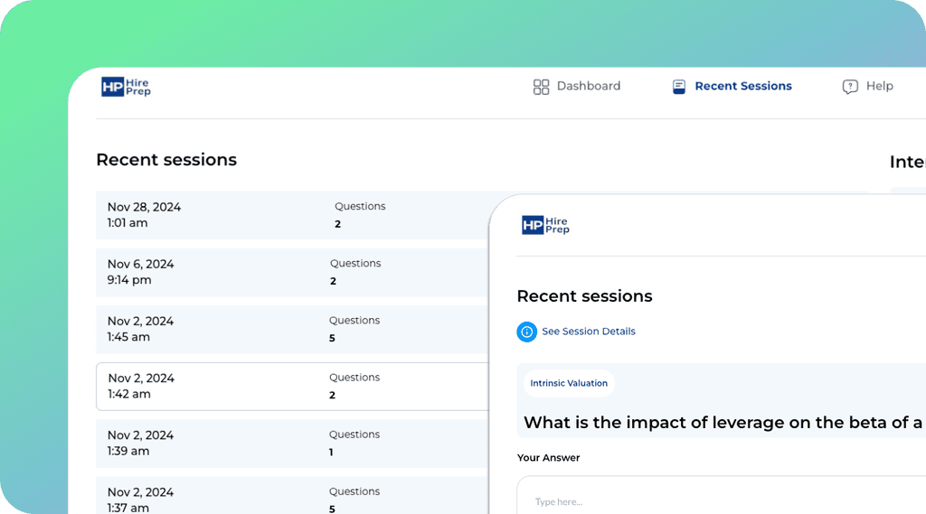Viewport: 926px width, 514px height.
Task: Click the HirePrep logo in the detail panel
Action: 545,225
